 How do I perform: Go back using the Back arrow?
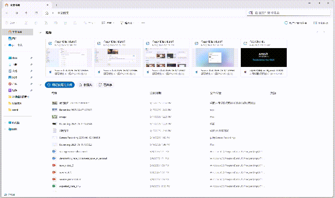coord(7,13)
